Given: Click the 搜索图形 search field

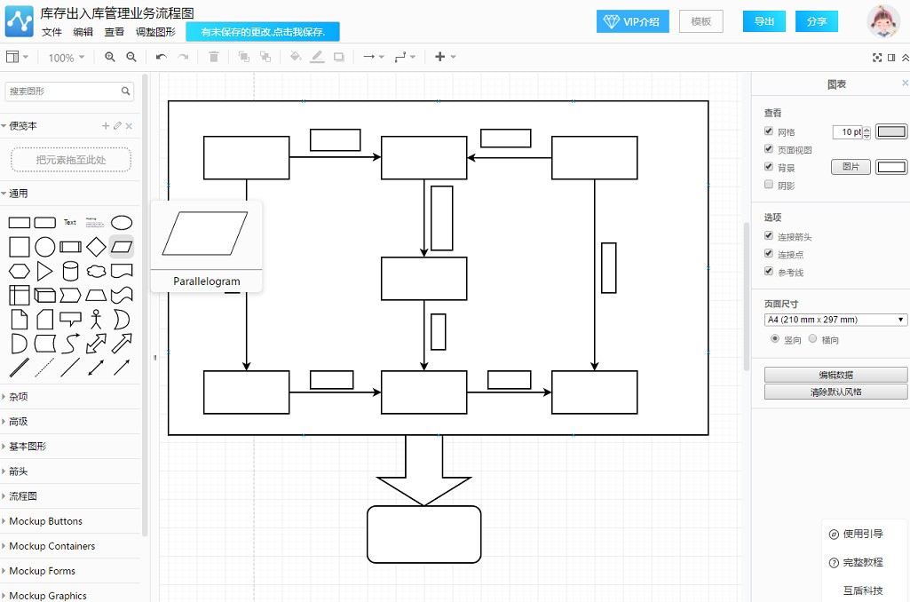Looking at the screenshot, I should click(x=69, y=91).
